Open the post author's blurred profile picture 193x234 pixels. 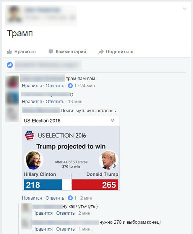14,15
